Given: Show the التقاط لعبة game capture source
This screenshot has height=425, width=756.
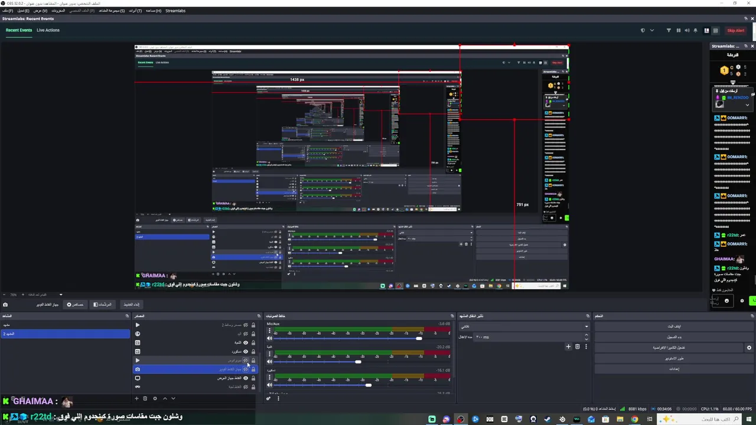Looking at the screenshot, I should tap(246, 387).
